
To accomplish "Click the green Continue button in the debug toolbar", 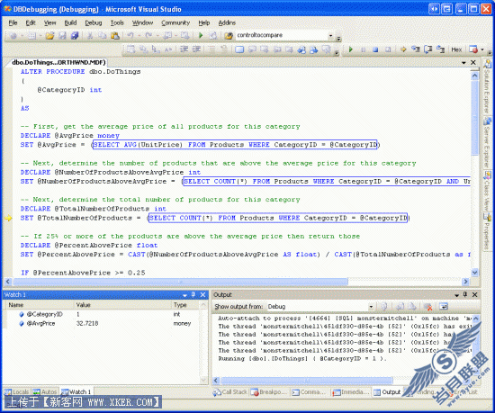I will click(350, 49).
